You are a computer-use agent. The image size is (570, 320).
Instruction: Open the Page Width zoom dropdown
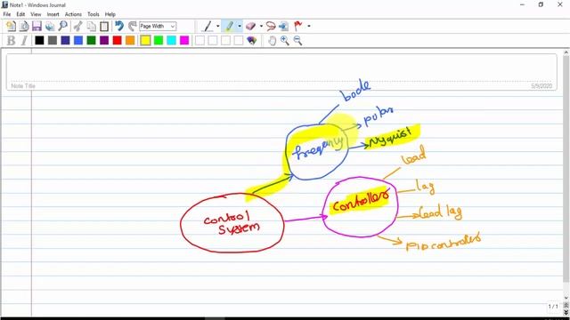(x=158, y=26)
